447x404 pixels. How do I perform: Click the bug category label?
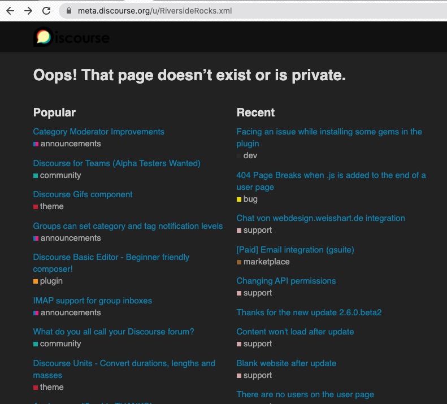point(247,199)
